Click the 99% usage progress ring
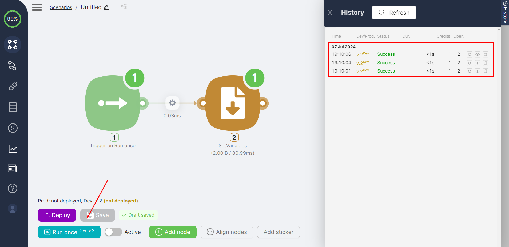Image resolution: width=509 pixels, height=247 pixels. pyautogui.click(x=13, y=19)
